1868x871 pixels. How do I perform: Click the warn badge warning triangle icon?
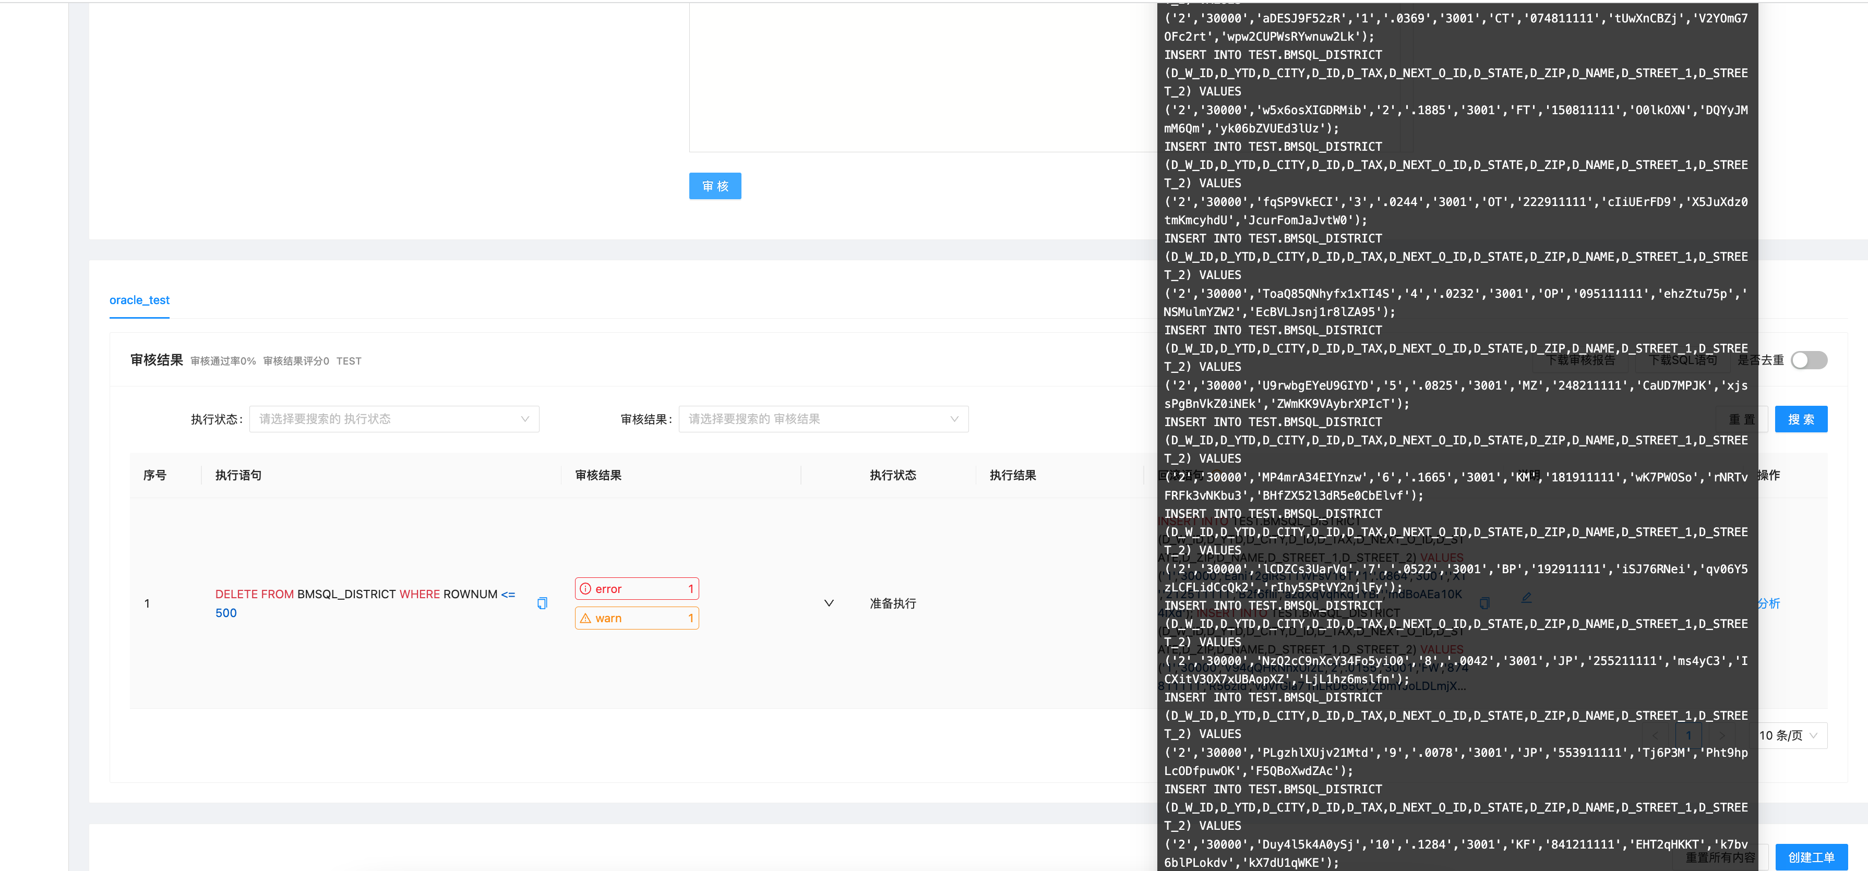point(586,618)
